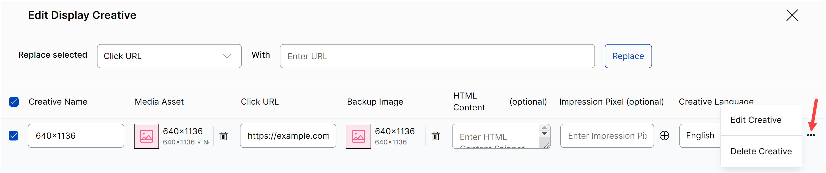Click the media asset image thumbnail
The width and height of the screenshot is (826, 173).
(x=147, y=136)
